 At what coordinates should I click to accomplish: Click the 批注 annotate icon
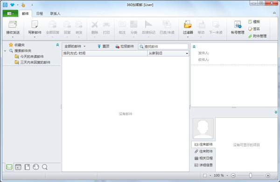coord(122,25)
